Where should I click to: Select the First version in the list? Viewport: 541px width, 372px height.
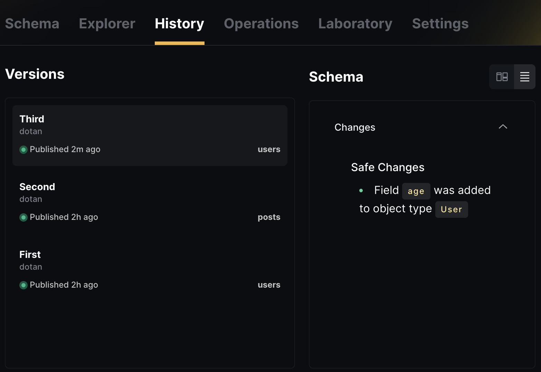point(150,270)
